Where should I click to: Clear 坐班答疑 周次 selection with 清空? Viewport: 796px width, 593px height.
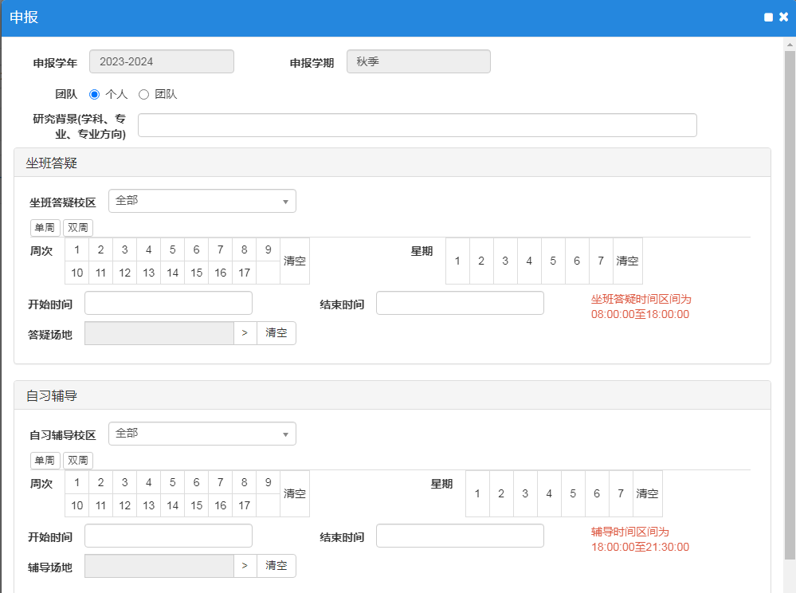click(295, 261)
